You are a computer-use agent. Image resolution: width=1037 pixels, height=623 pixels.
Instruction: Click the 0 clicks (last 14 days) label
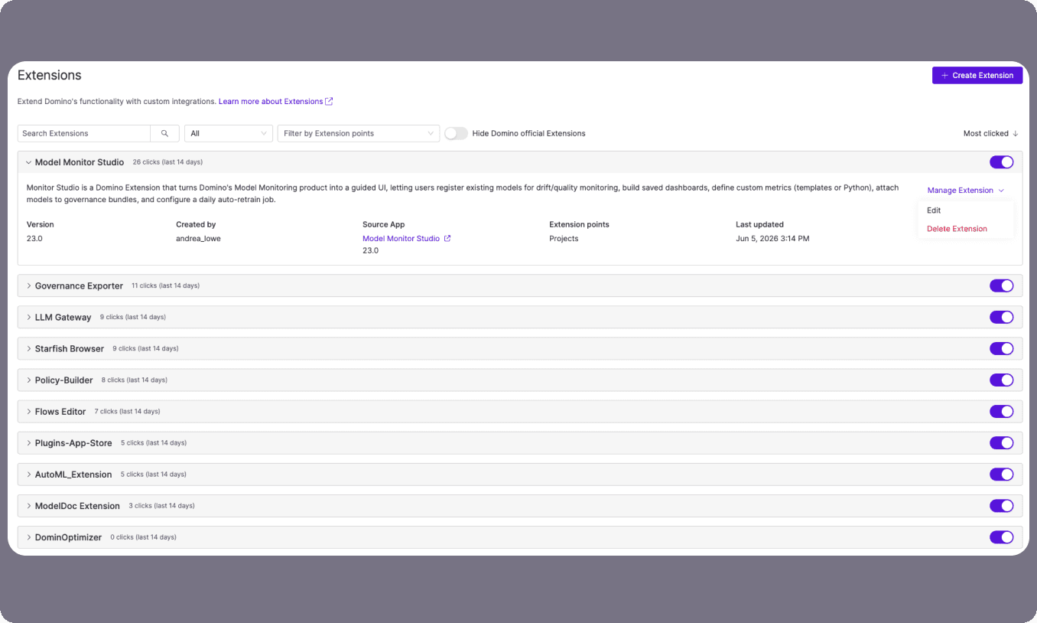coord(143,537)
